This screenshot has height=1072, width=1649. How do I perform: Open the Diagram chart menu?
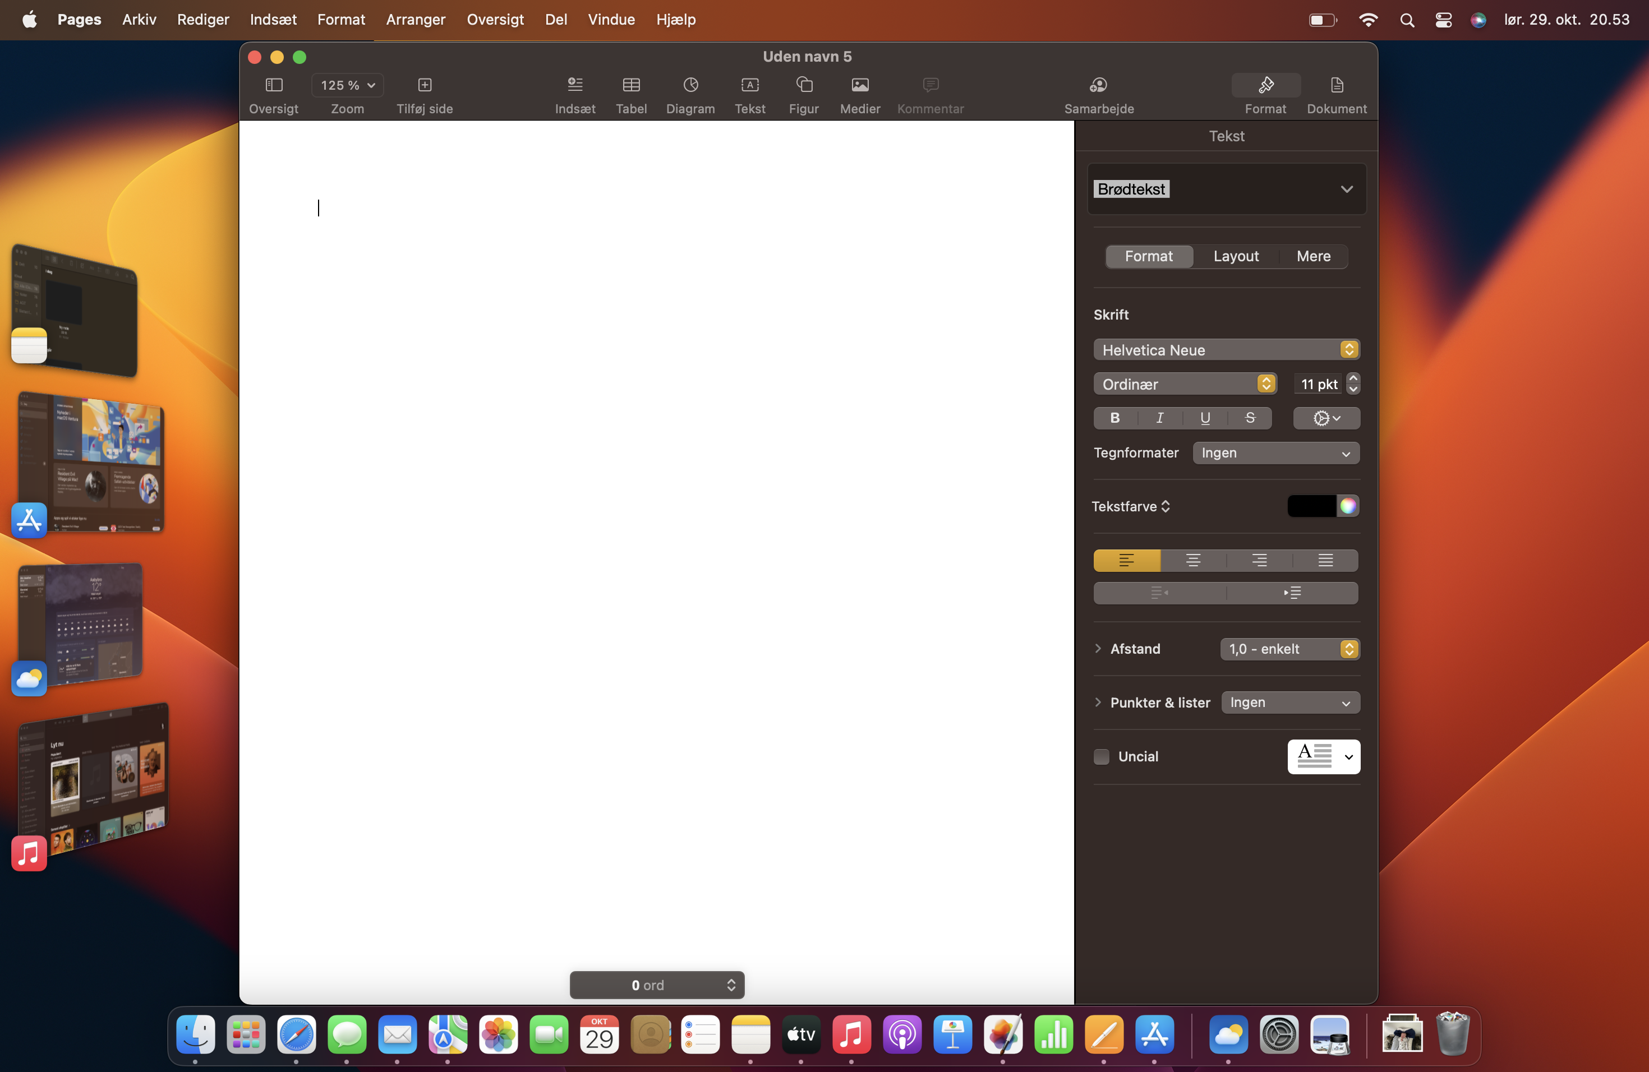pos(690,85)
